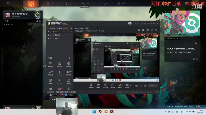Image resolution: width=206 pixels, height=115 pixels.
Task: Click the 修改 button beside room title
Action: coord(87,28)
